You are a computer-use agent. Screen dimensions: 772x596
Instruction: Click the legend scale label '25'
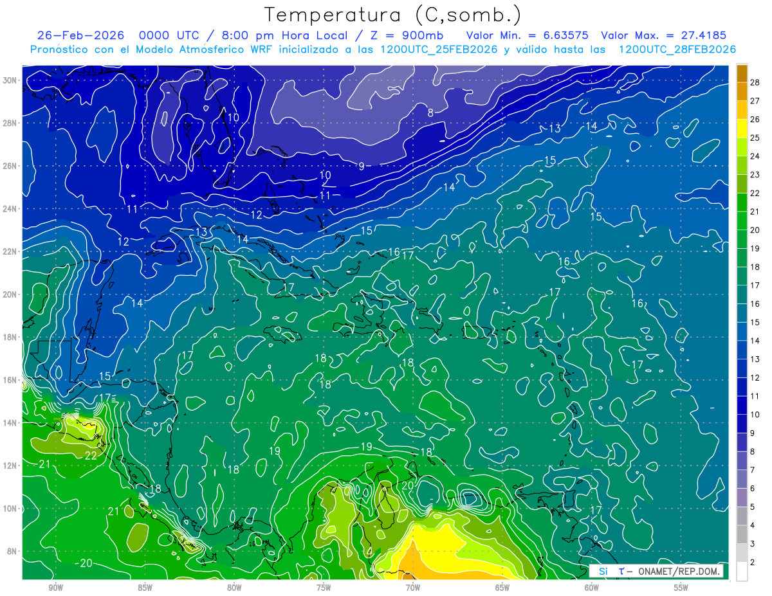pyautogui.click(x=755, y=138)
